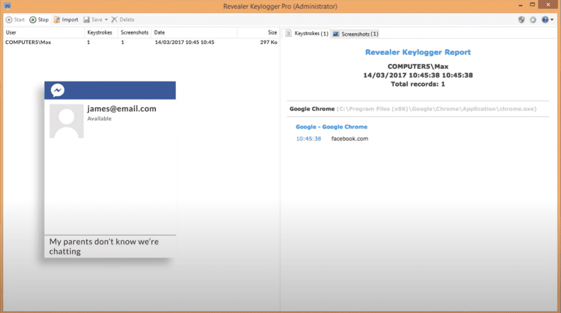Select the Start monitoring icon
Image resolution: width=561 pixels, height=313 pixels.
(9, 19)
